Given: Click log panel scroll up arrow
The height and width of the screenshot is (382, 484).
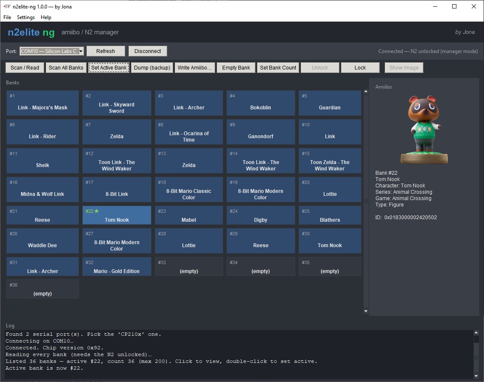Looking at the screenshot, I should click(476, 333).
